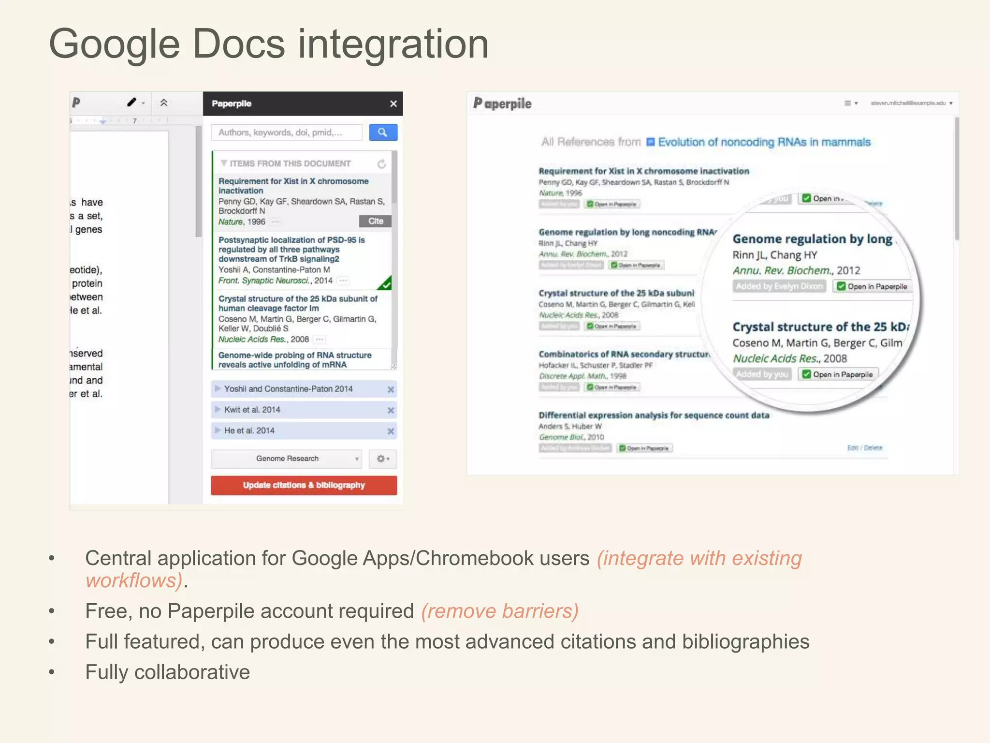Click Cite button for Xist reference
The image size is (990, 743).
click(x=376, y=221)
